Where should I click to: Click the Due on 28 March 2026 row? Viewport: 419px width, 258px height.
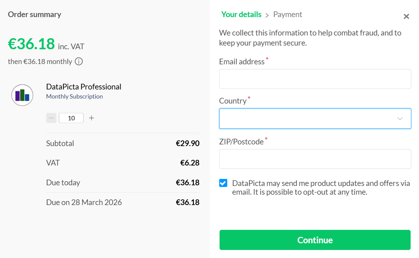coord(122,202)
